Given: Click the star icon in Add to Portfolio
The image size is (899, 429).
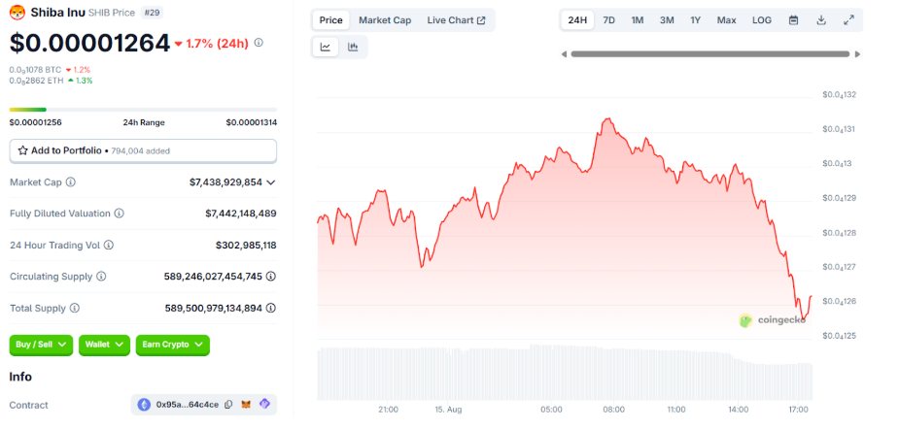Looking at the screenshot, I should coord(23,150).
